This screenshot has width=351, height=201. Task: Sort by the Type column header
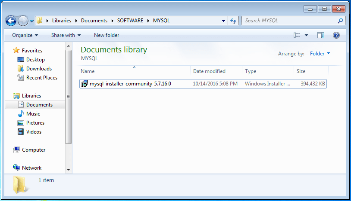pos(268,71)
